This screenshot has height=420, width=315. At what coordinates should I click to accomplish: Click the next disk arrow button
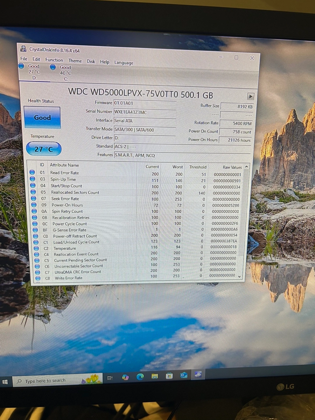[251, 96]
